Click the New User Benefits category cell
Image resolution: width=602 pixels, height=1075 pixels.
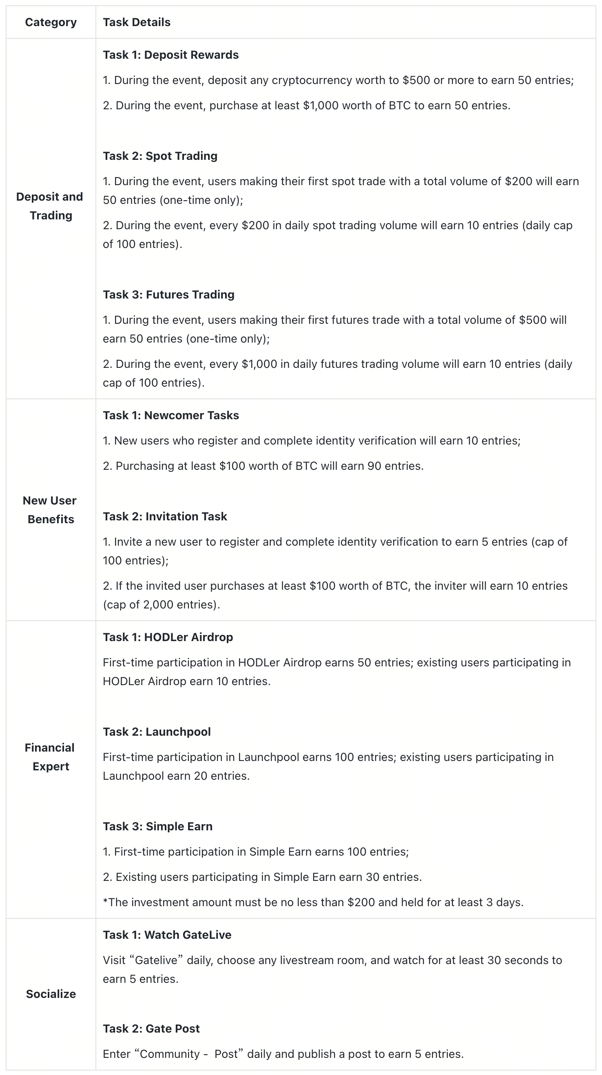click(51, 509)
